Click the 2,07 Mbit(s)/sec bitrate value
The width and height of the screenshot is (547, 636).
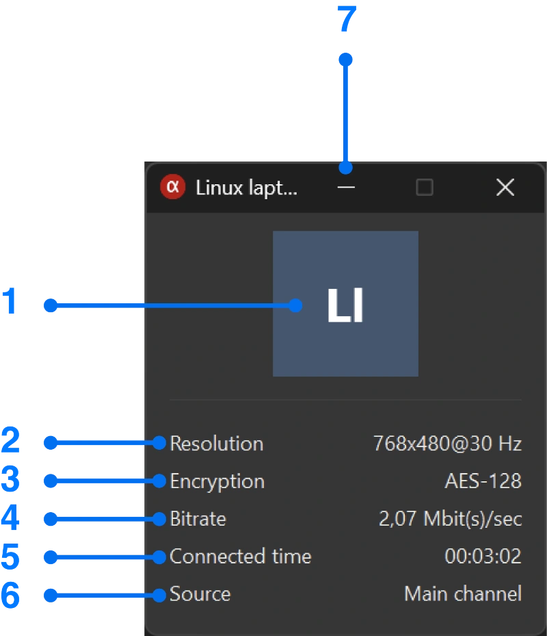[x=451, y=519]
